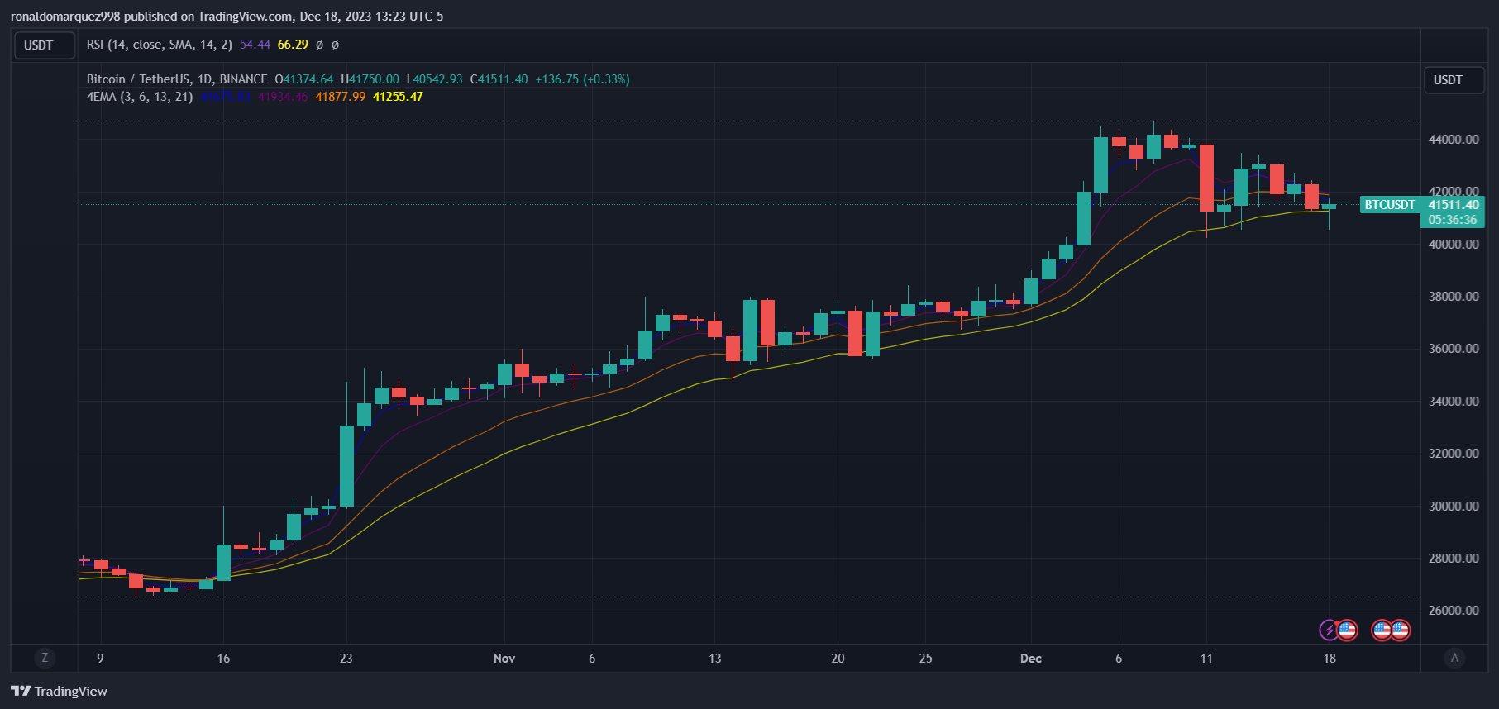
Task: Toggle auto scale with the A button
Action: (1454, 658)
